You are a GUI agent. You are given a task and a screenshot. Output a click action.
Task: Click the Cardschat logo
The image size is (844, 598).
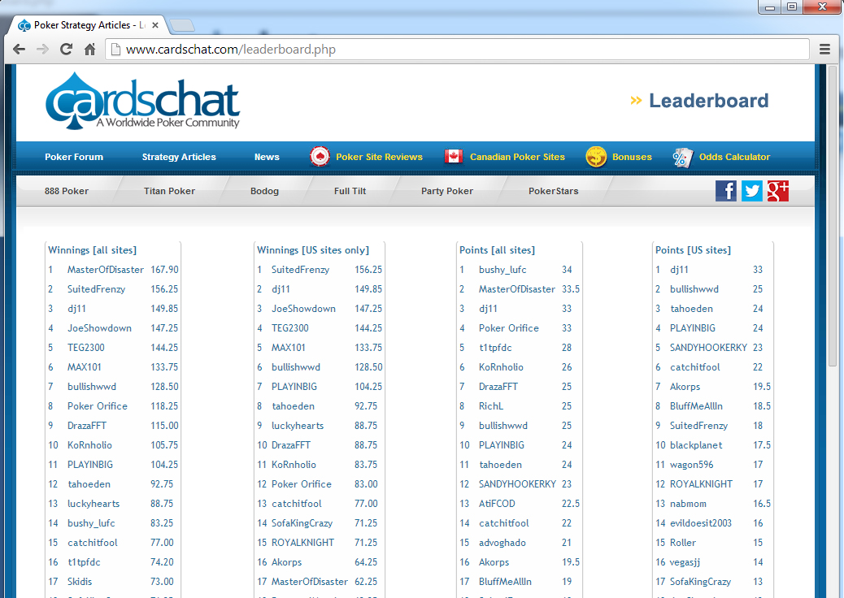coord(142,101)
